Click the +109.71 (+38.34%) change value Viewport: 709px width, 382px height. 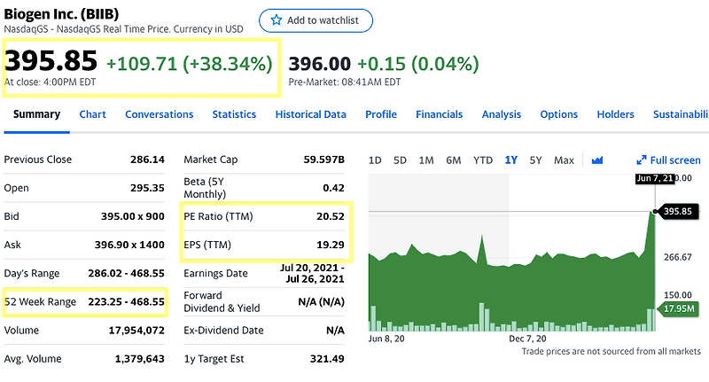190,63
